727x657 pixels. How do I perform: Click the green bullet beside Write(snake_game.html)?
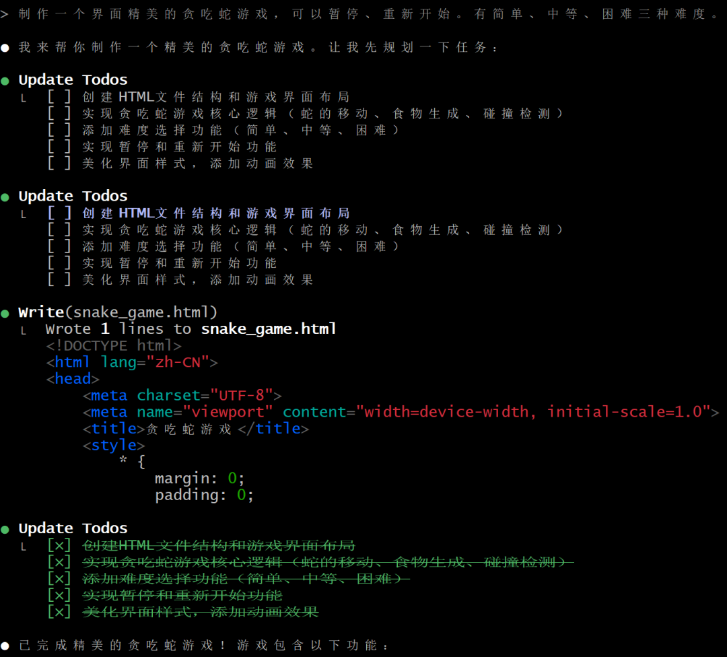tap(5, 314)
